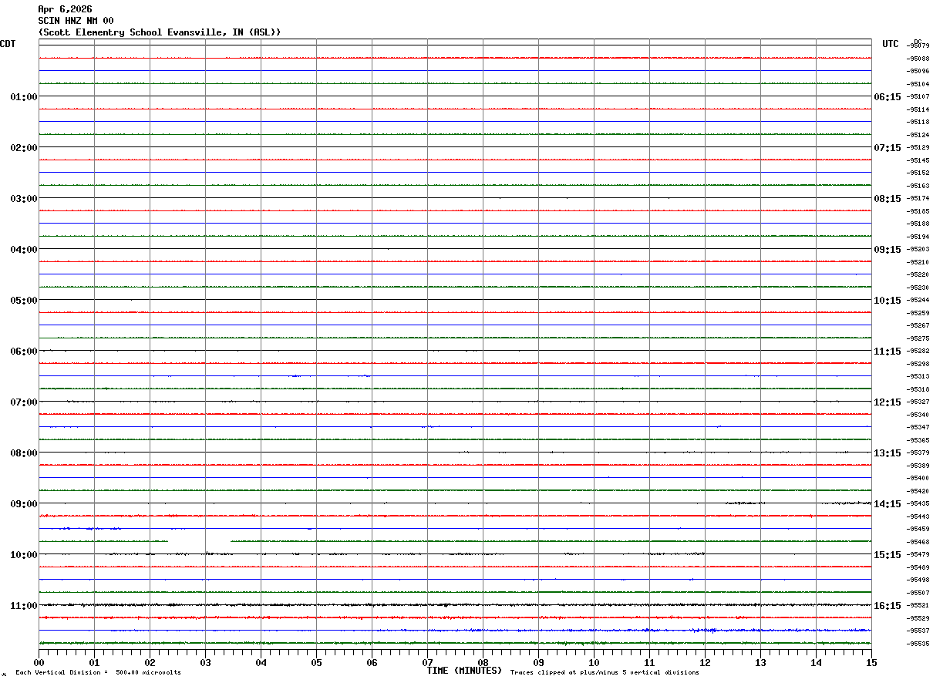The height and width of the screenshot is (683, 933).
Task: Click minute "14" on the time axis
Action: click(x=816, y=663)
